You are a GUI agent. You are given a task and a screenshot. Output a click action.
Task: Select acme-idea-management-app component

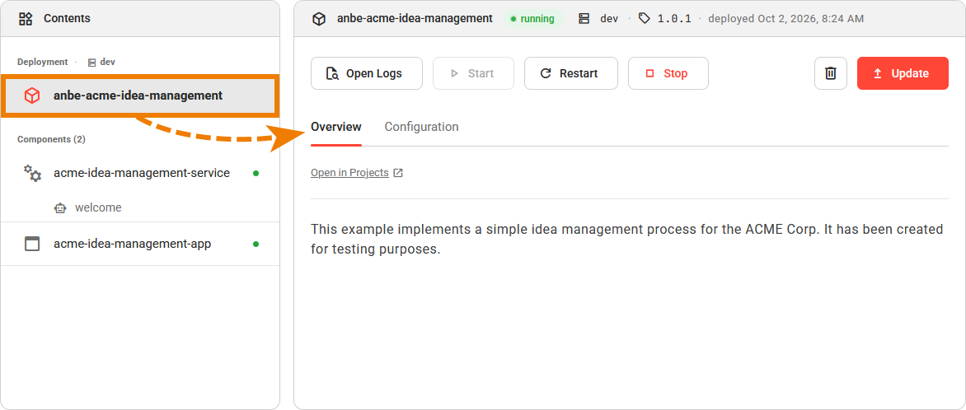tap(140, 244)
